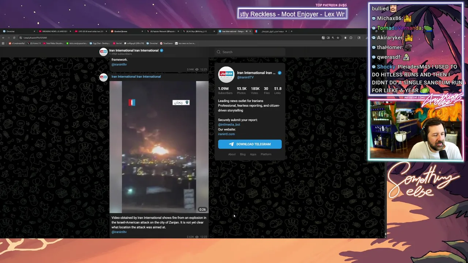Close the Iran International Telegram tab
Viewport: 468px width, 263px height.
pyautogui.click(x=250, y=31)
